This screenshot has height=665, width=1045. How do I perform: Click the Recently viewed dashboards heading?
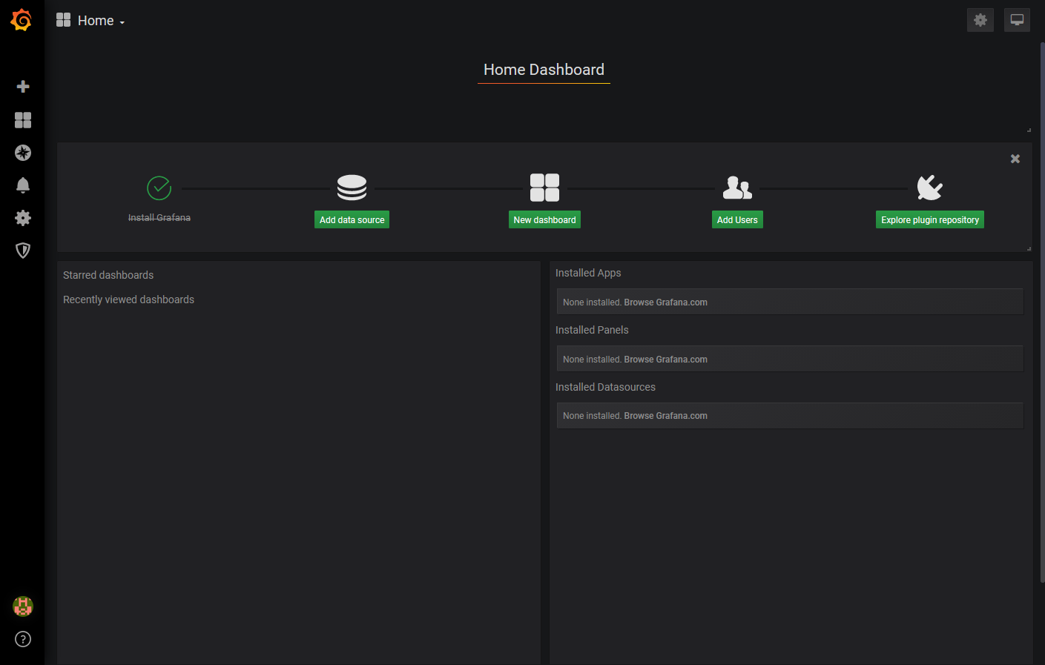click(x=128, y=300)
